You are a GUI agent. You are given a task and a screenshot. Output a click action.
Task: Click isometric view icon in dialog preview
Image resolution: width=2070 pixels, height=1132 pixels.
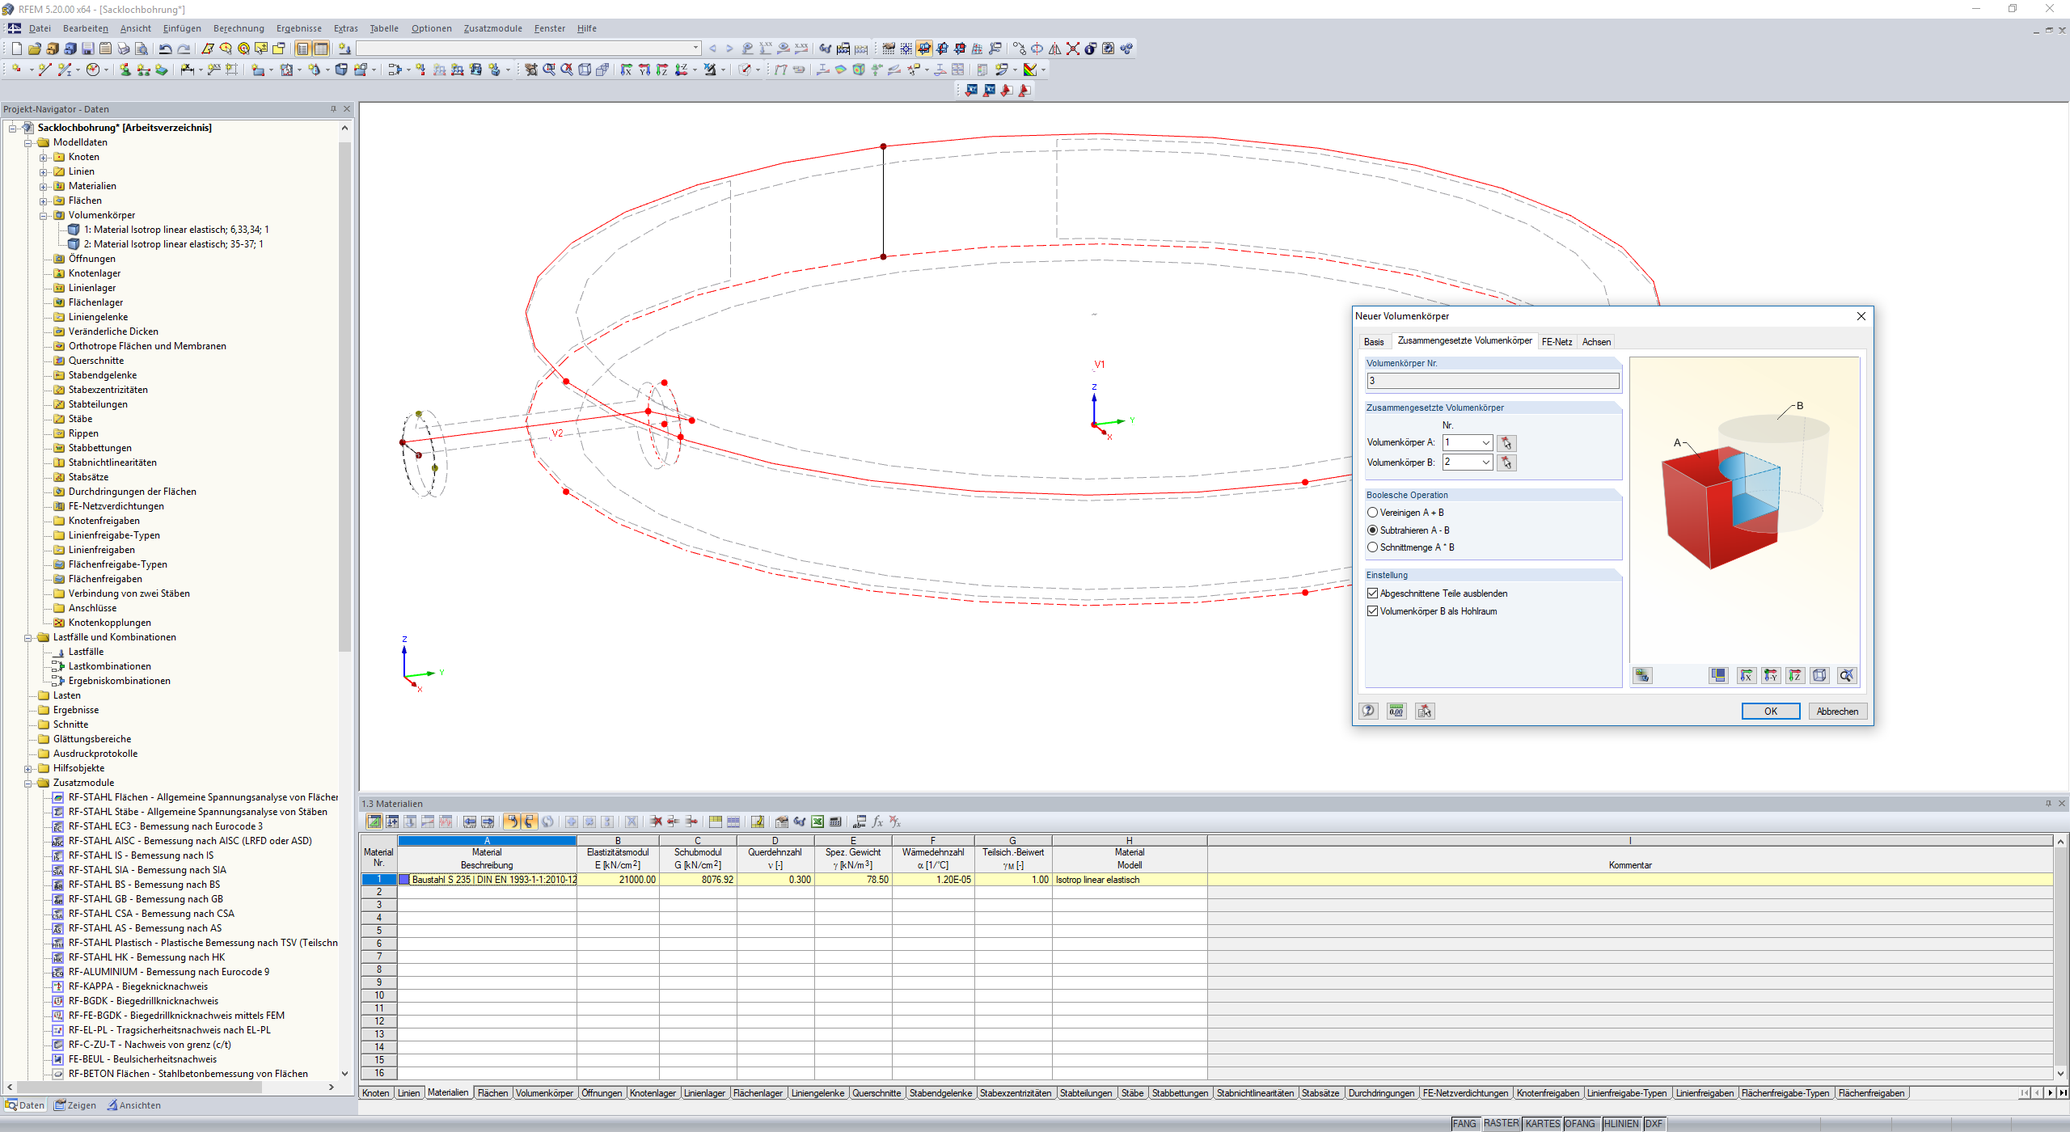(1819, 676)
